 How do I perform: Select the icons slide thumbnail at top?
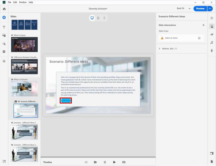pyautogui.click(x=24, y=25)
